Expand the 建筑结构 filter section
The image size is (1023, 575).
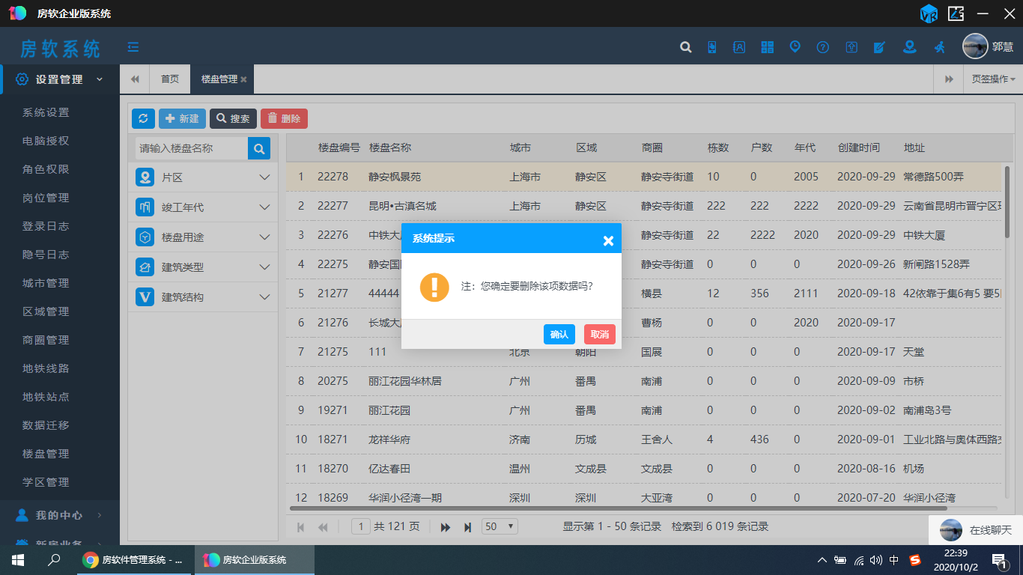click(x=203, y=297)
